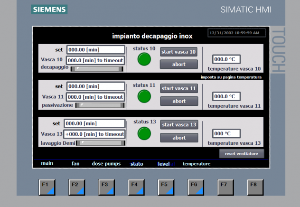Image resolution: width=300 pixels, height=207 pixels.
Task: Click the status 13 green indicator
Action: click(x=144, y=133)
